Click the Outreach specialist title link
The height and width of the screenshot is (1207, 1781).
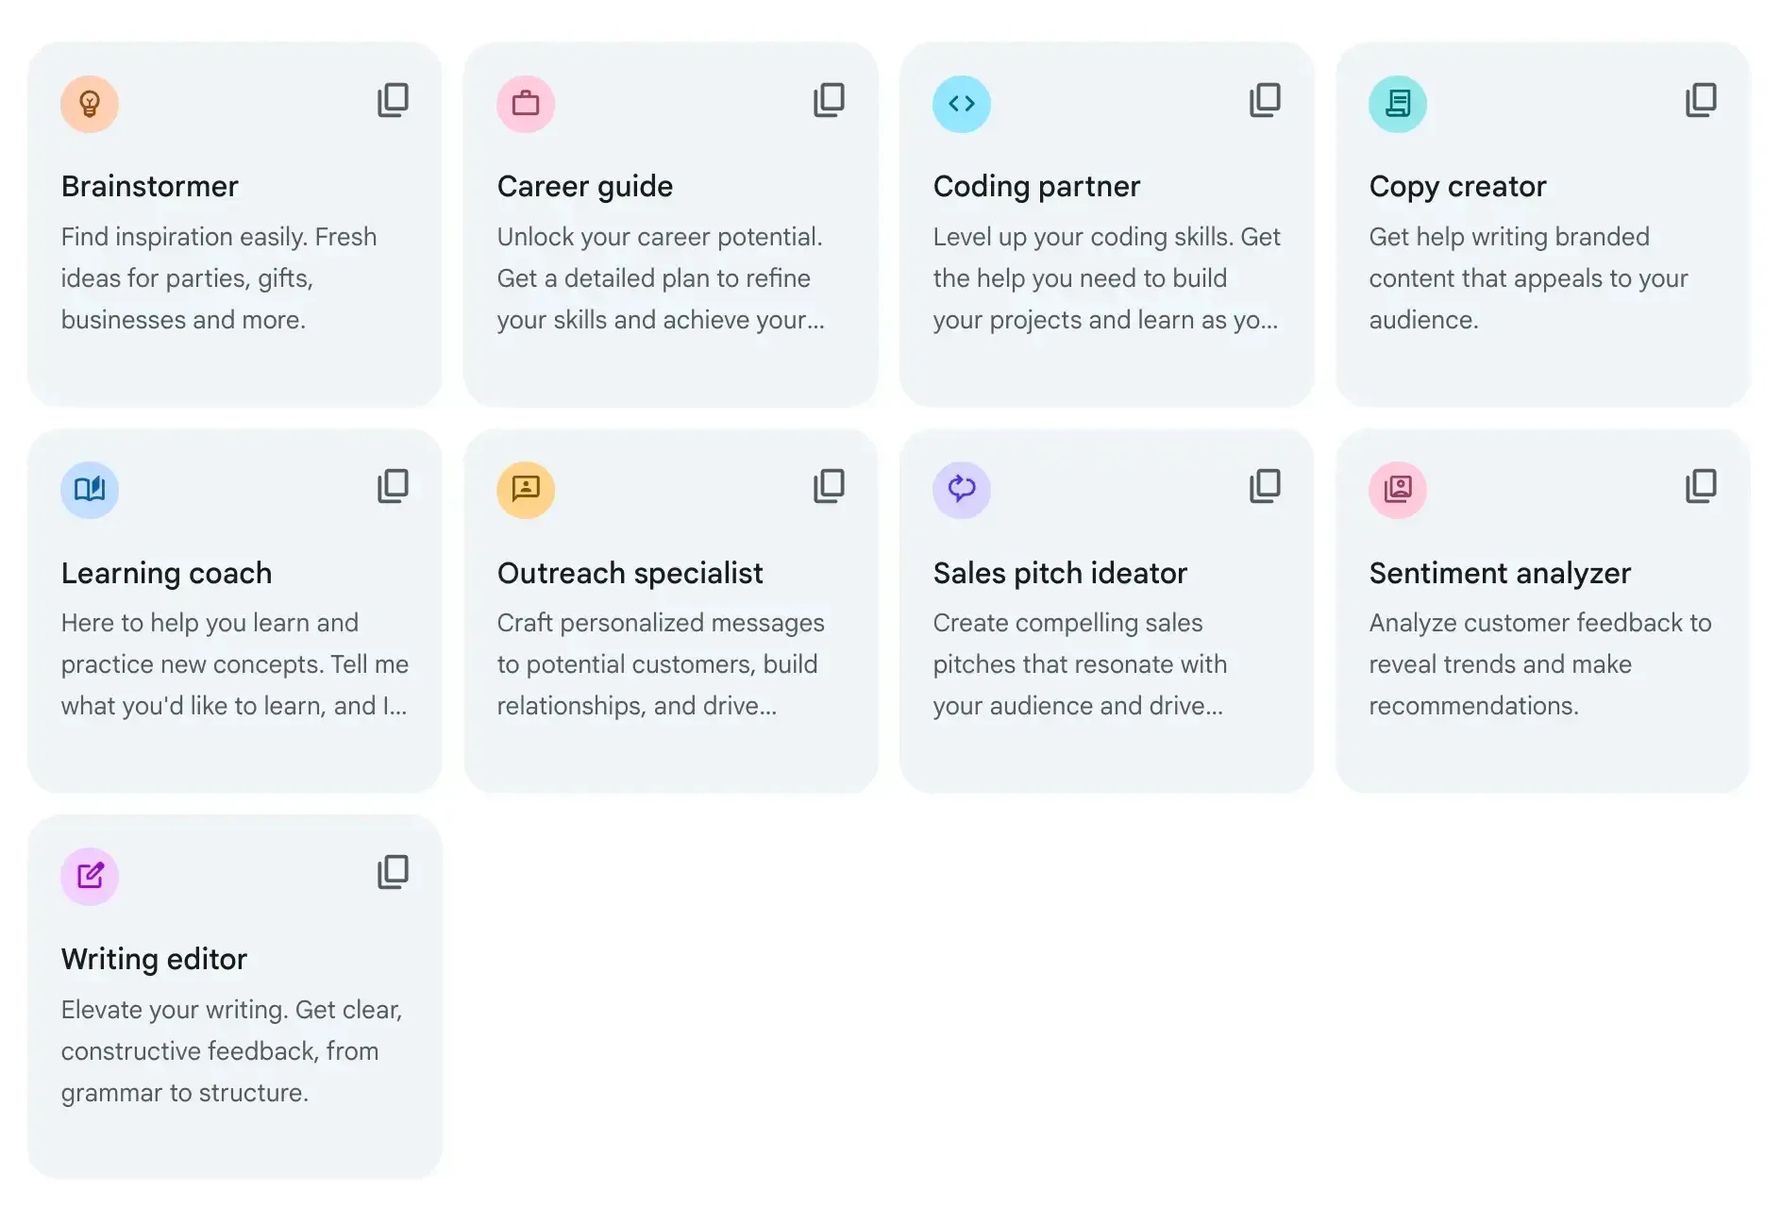point(630,573)
